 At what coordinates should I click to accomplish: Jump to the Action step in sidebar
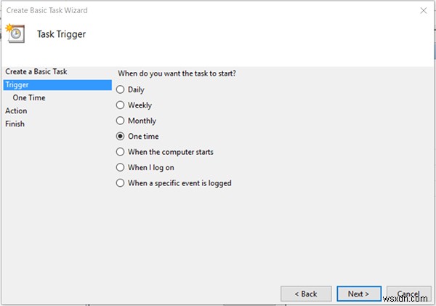(x=16, y=110)
